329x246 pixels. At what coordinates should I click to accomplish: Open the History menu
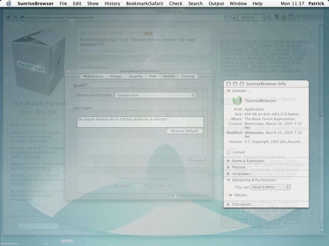tap(112, 4)
